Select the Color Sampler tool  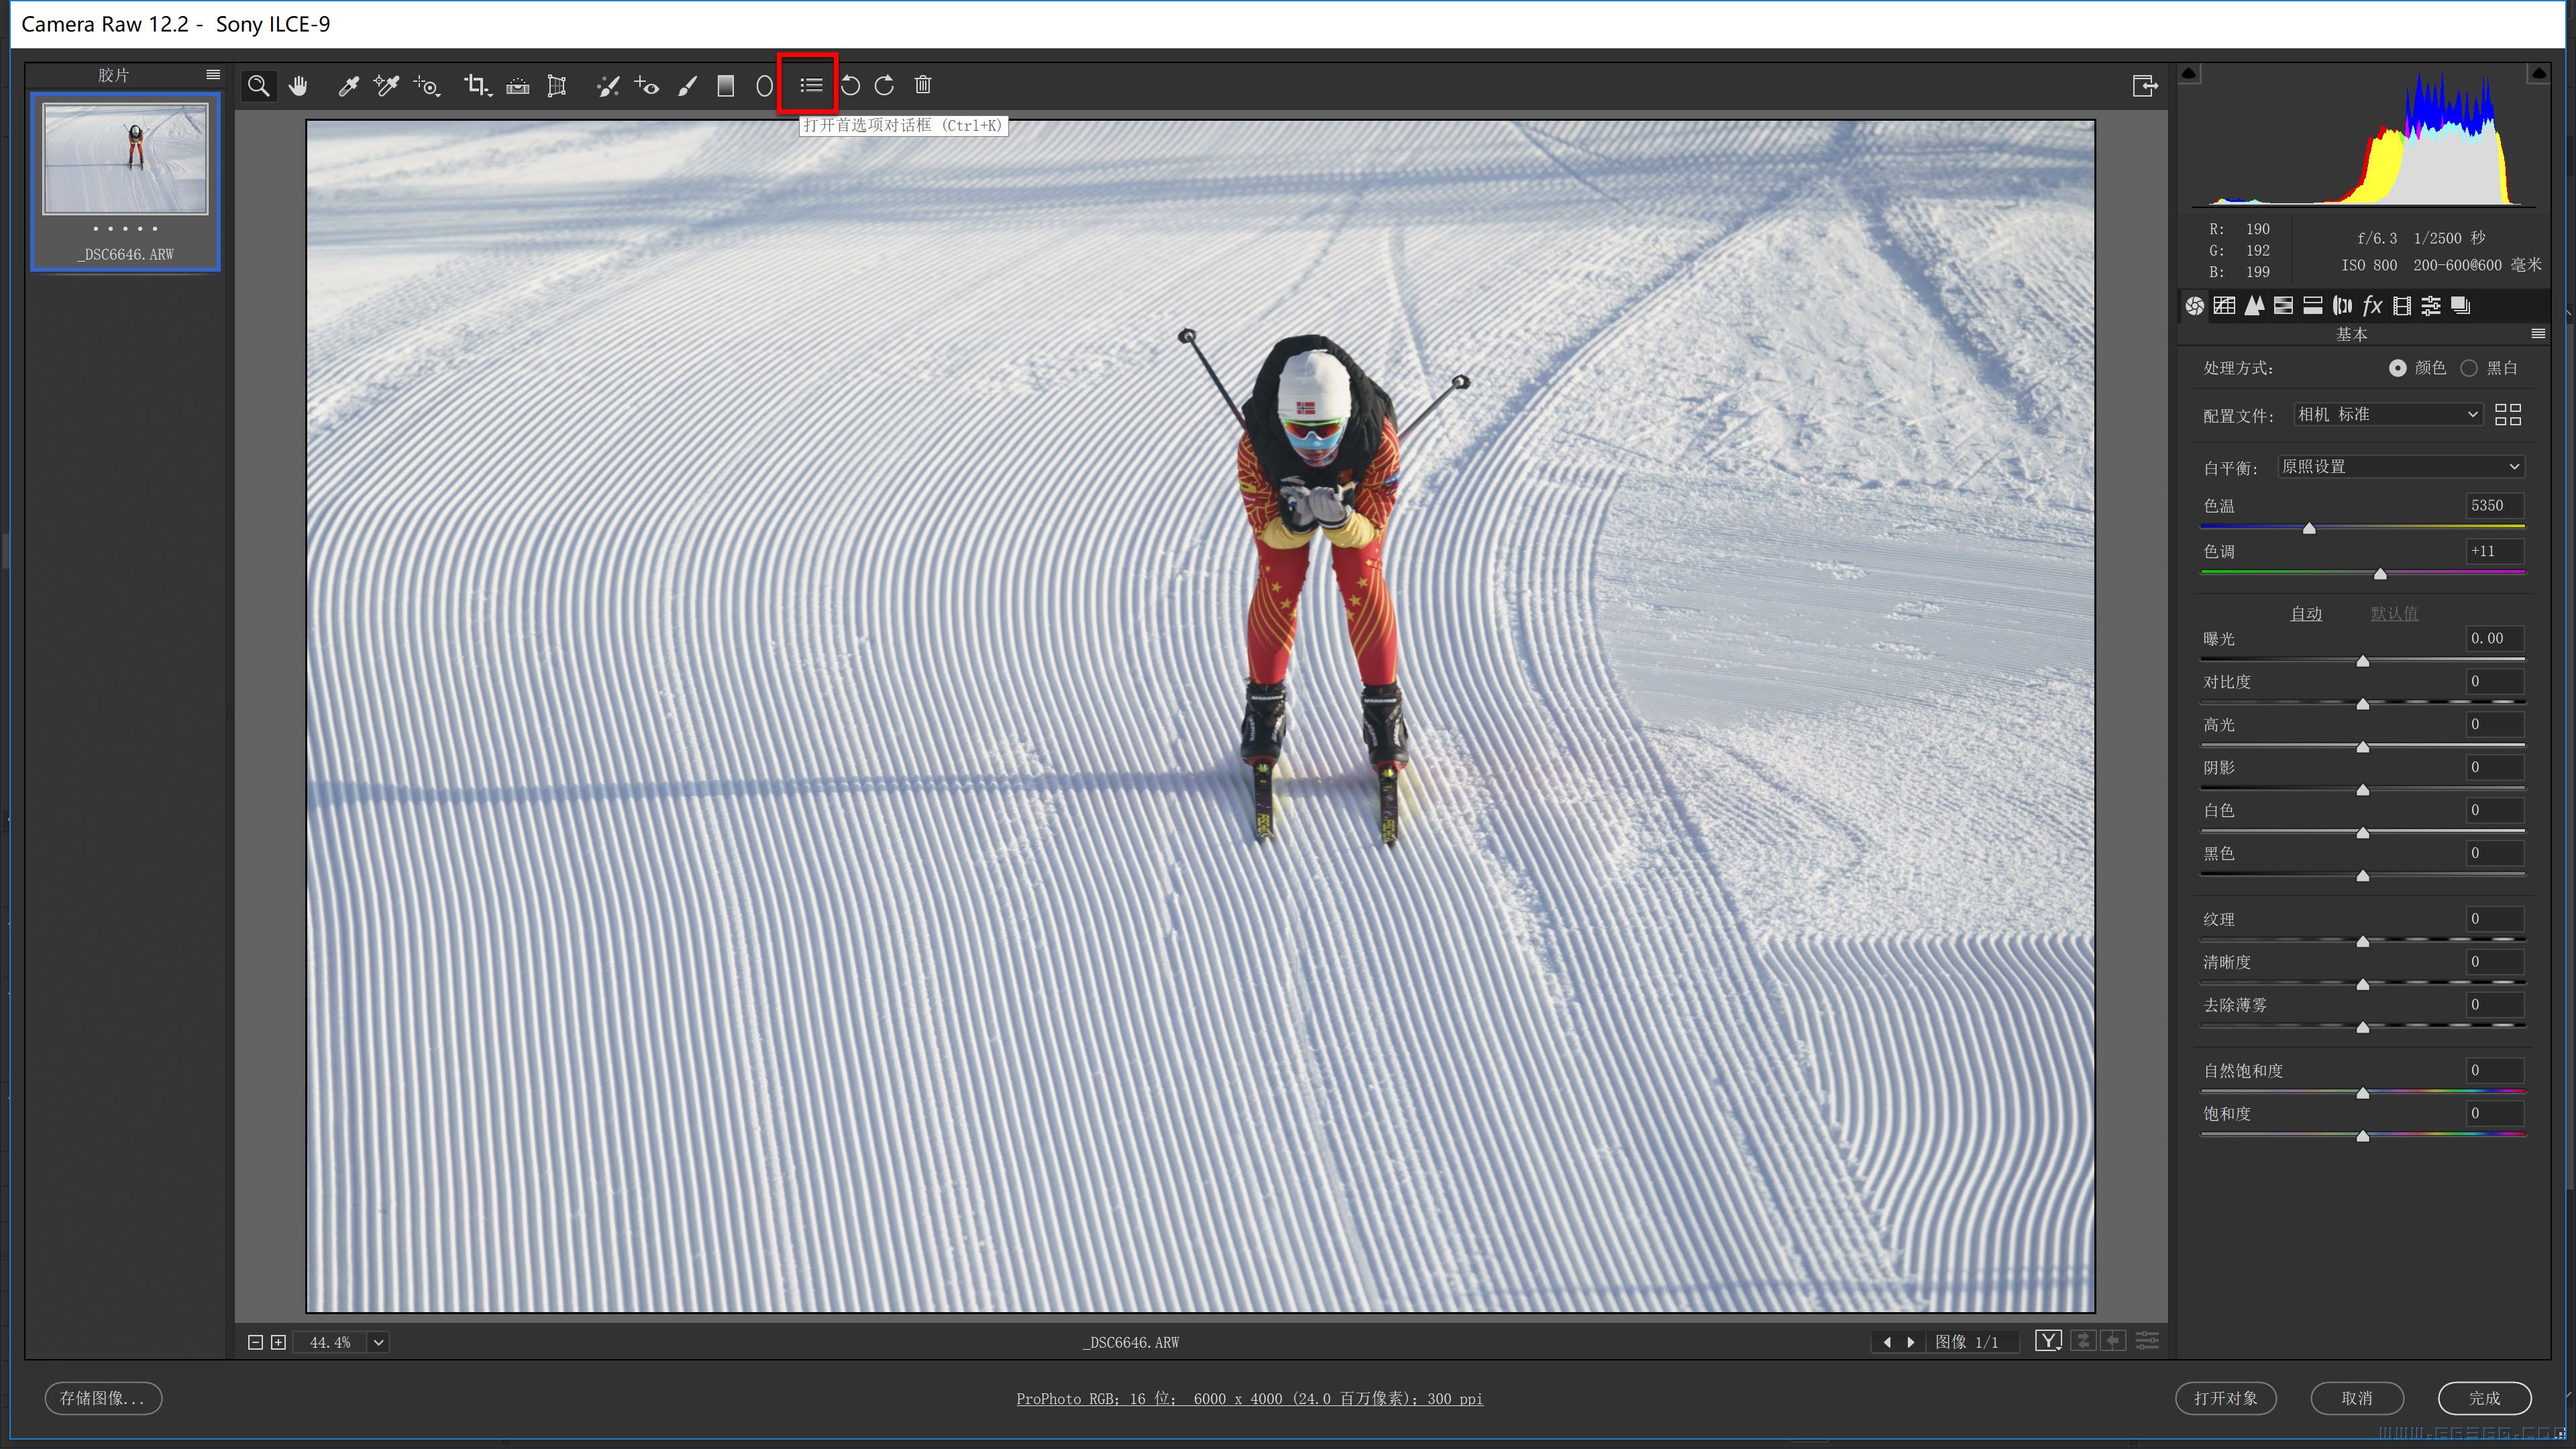tap(386, 86)
